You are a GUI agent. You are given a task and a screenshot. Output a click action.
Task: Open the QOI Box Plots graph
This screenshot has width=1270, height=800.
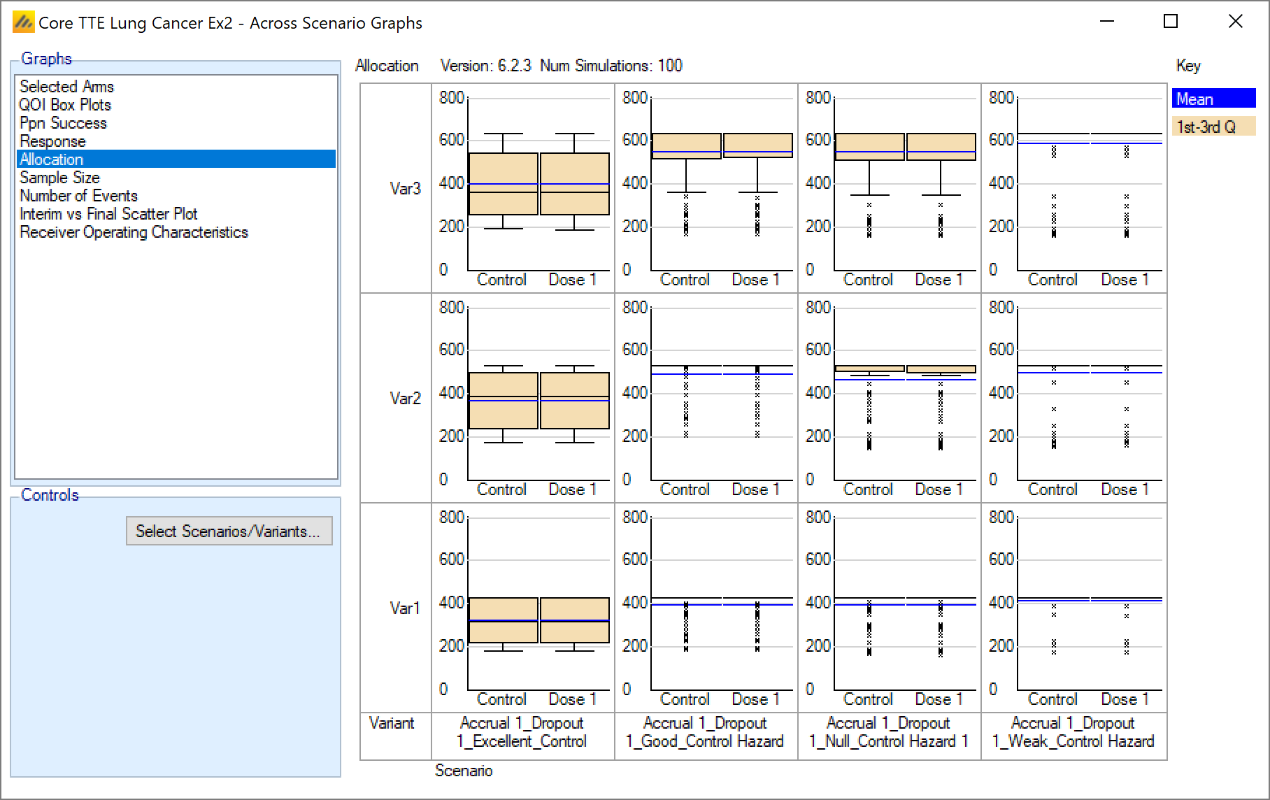(x=65, y=105)
